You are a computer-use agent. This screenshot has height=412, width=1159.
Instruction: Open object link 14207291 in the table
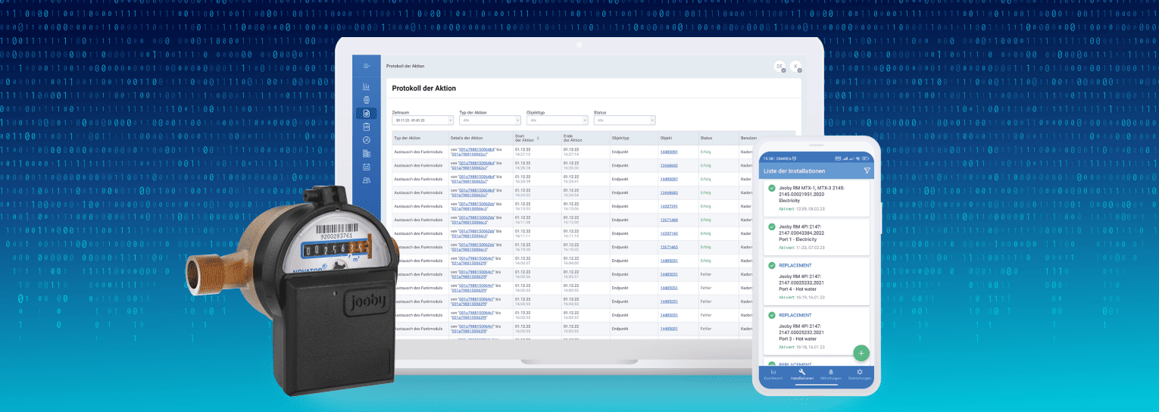pyautogui.click(x=668, y=206)
